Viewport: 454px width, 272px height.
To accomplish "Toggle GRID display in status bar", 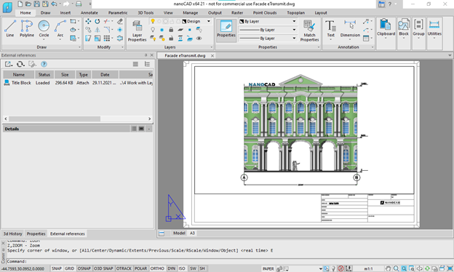I will click(70, 268).
